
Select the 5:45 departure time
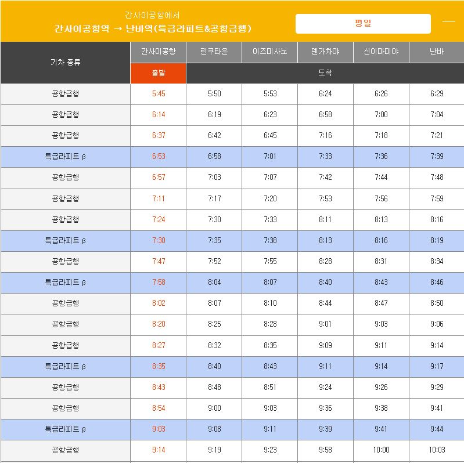click(159, 94)
